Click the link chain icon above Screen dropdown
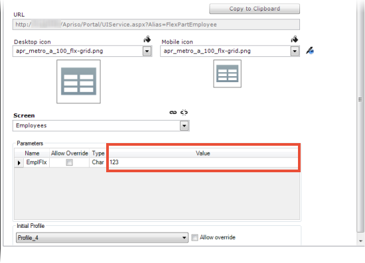365x263 pixels. point(173,113)
